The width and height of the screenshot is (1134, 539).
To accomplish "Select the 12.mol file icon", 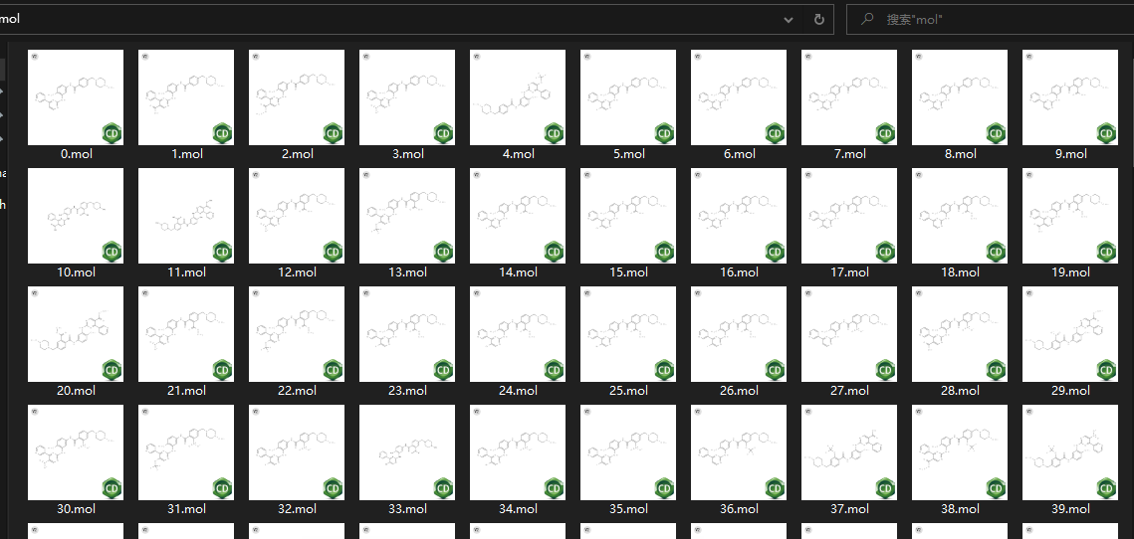I will pos(297,216).
